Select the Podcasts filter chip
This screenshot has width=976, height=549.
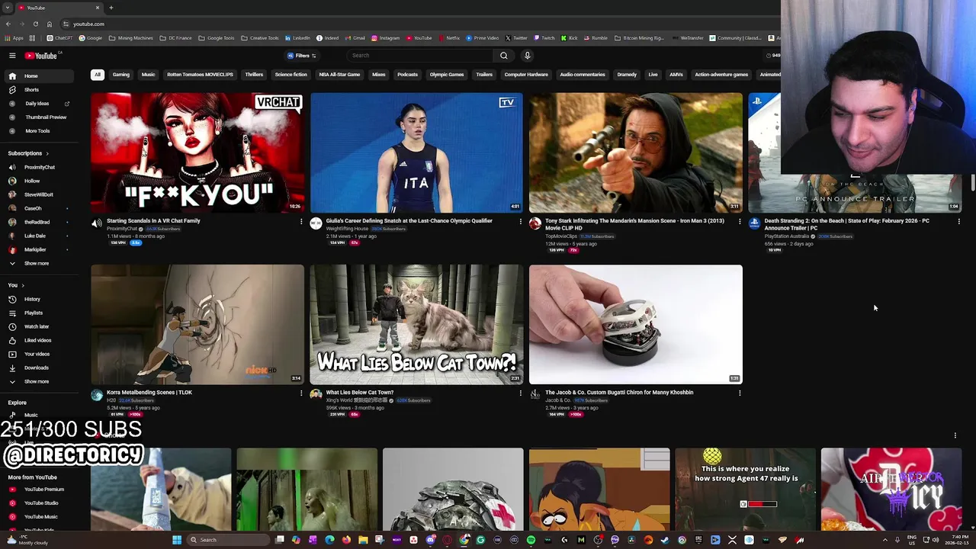click(407, 75)
